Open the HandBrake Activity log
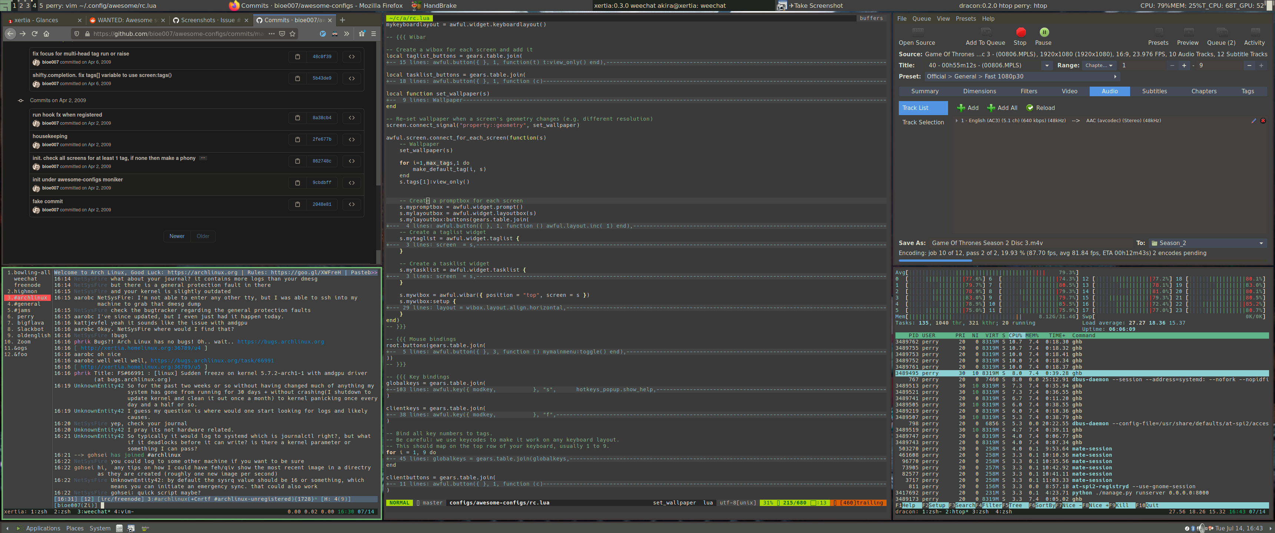Viewport: 1275px width, 533px height. (x=1254, y=36)
